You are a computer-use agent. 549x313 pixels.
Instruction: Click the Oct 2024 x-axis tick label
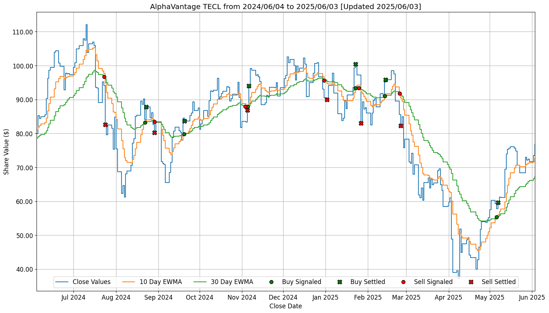click(x=200, y=297)
